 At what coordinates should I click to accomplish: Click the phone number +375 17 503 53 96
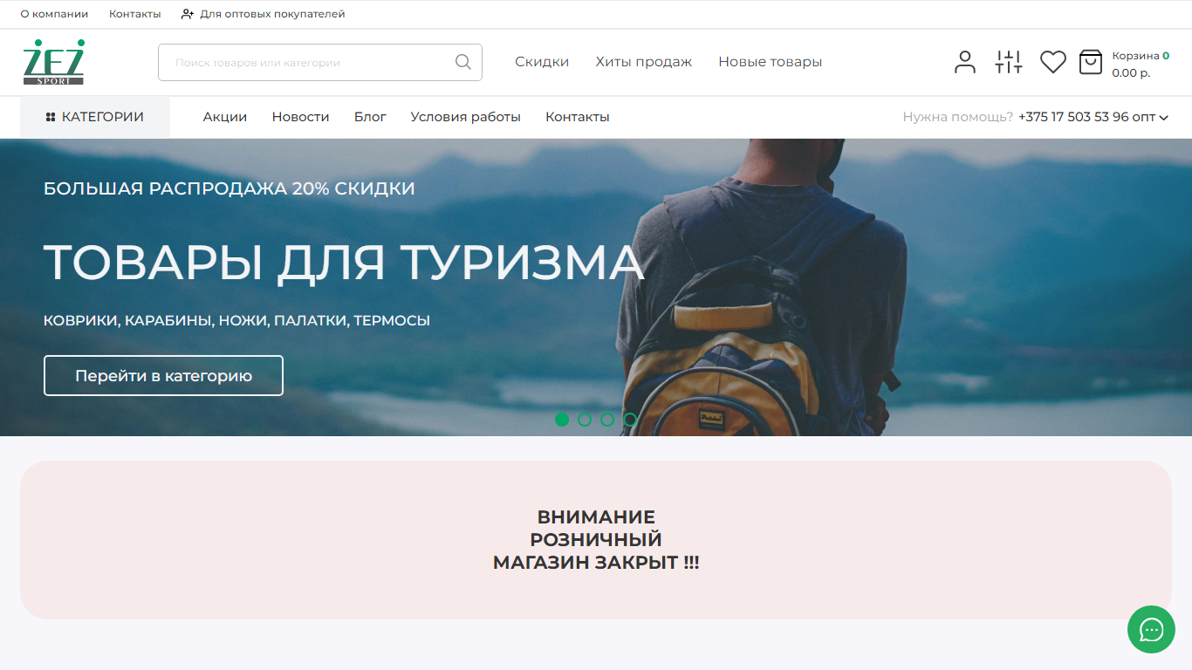[x=1073, y=117]
